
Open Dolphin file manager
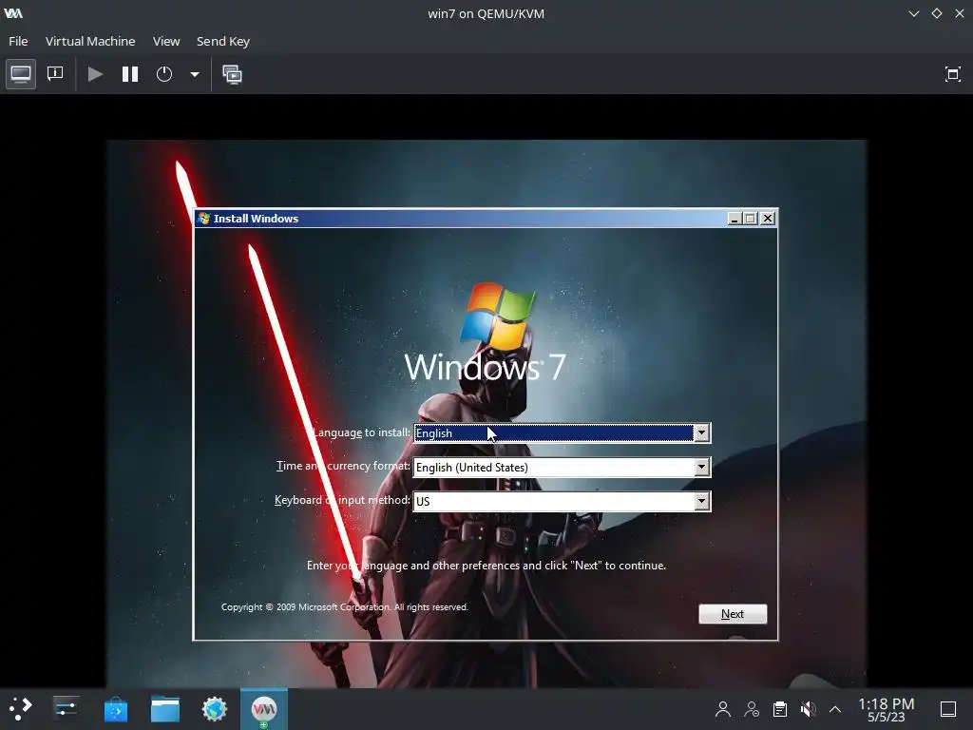coord(165,708)
